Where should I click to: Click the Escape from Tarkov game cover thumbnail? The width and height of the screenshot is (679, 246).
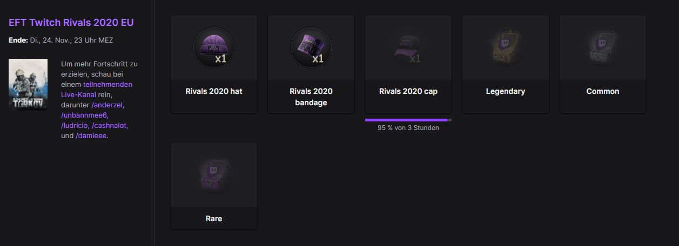click(28, 85)
